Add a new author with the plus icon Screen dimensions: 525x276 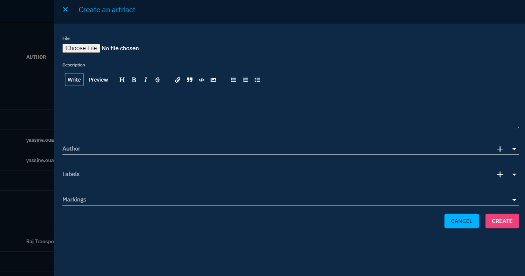pos(500,149)
